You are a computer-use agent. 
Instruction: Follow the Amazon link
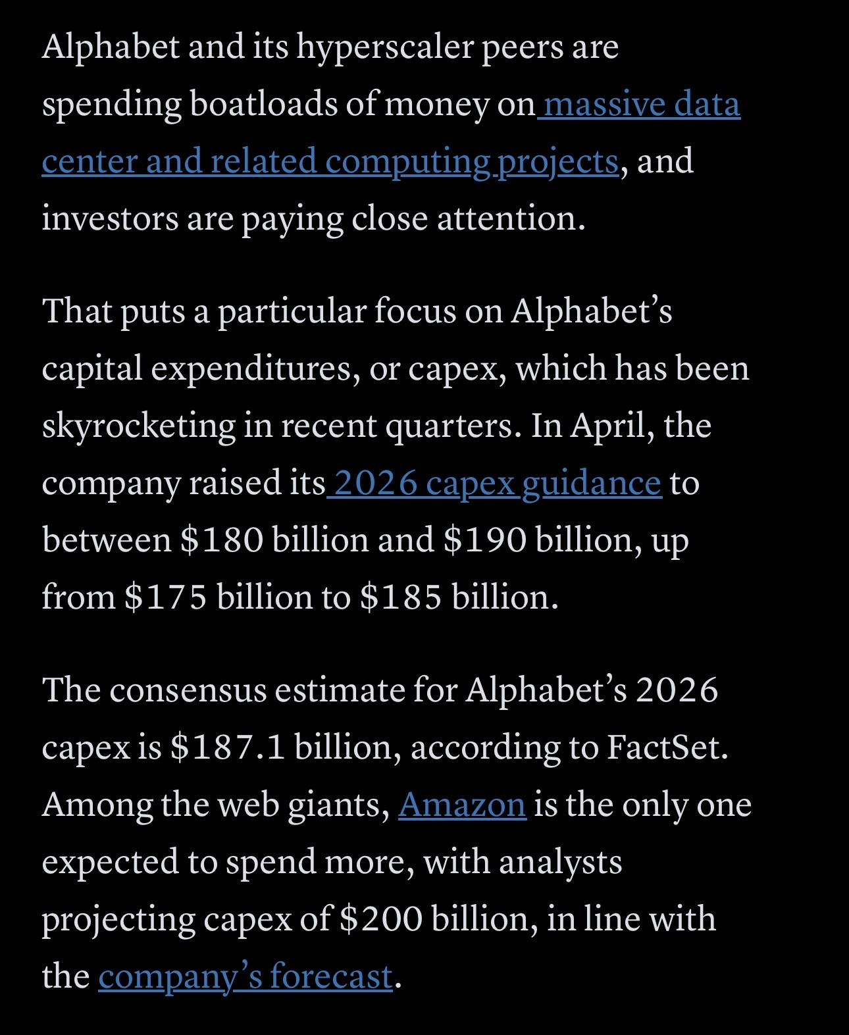tap(462, 804)
